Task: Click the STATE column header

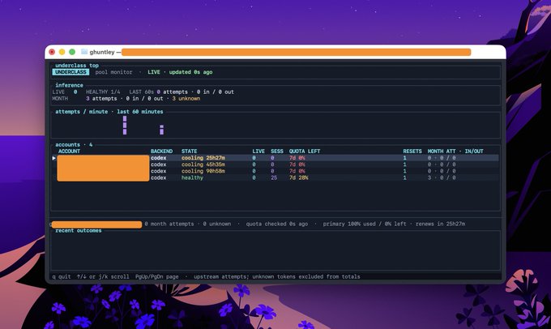Action: (x=189, y=152)
